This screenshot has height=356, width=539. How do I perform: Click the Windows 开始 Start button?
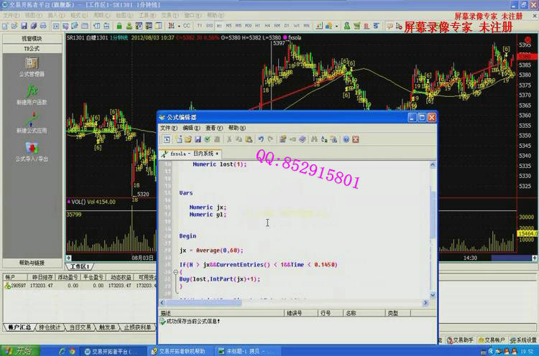[20, 350]
